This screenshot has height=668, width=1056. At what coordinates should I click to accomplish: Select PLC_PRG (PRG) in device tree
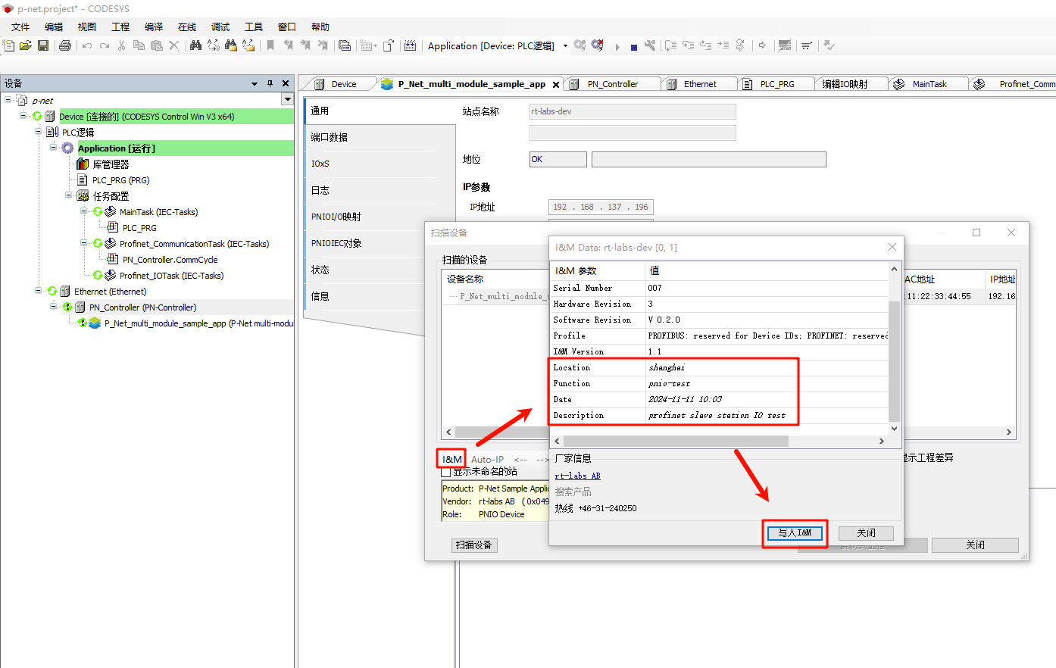(x=120, y=180)
